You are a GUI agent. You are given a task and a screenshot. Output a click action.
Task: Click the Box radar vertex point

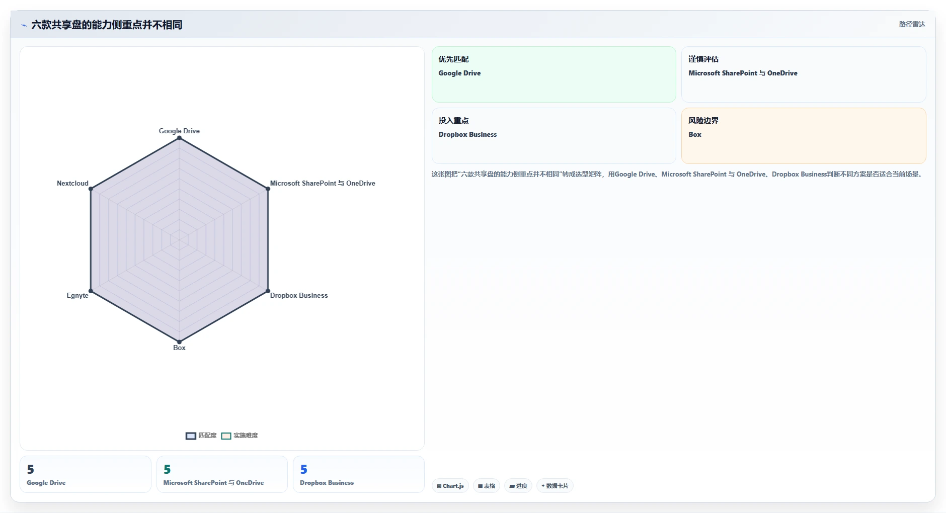point(179,342)
